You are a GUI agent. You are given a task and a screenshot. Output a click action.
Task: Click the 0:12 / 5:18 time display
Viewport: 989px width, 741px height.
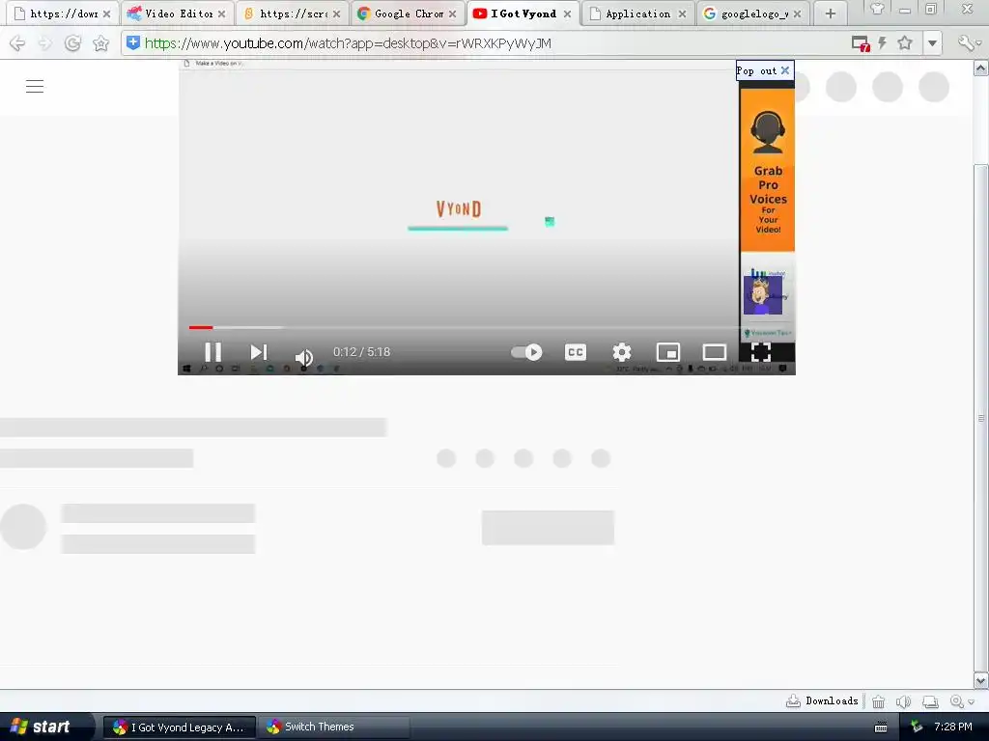(x=361, y=351)
